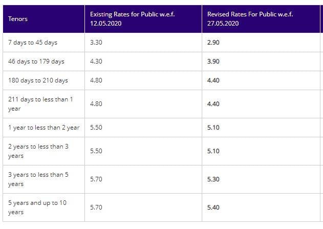323x229 pixels.
Task: Click the revised rate 5.40 cell
Action: coord(213,207)
